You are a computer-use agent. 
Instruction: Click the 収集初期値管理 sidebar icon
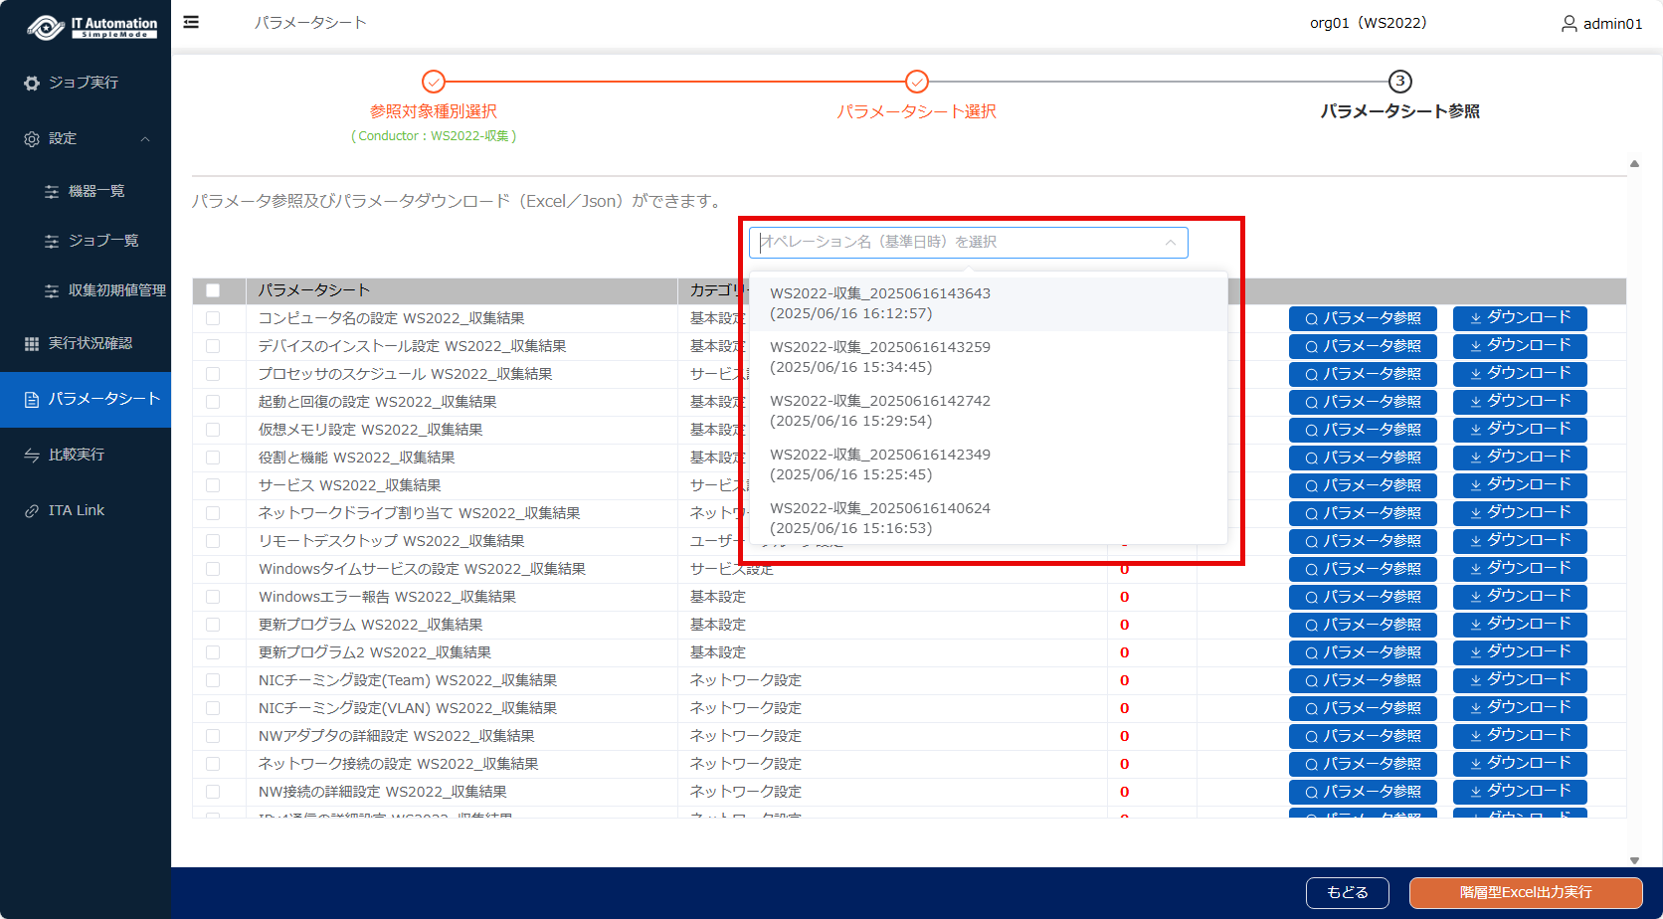pos(52,291)
